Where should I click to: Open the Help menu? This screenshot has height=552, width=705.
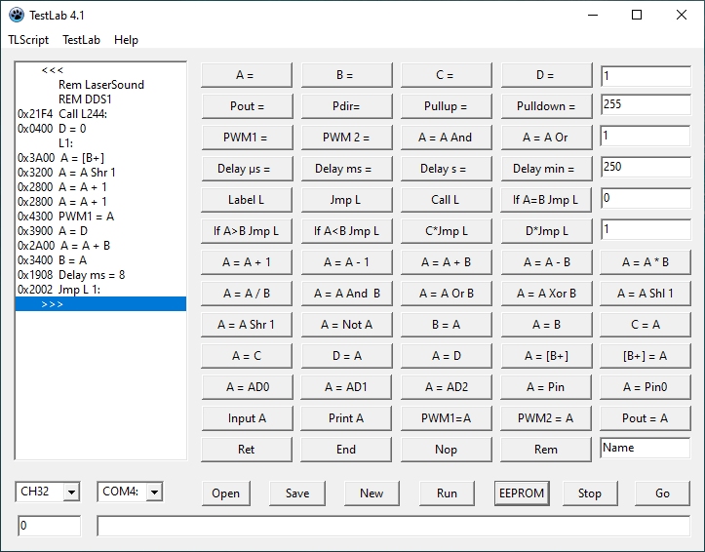[x=126, y=40]
